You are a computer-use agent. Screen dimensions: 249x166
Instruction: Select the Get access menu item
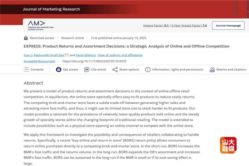71,69
